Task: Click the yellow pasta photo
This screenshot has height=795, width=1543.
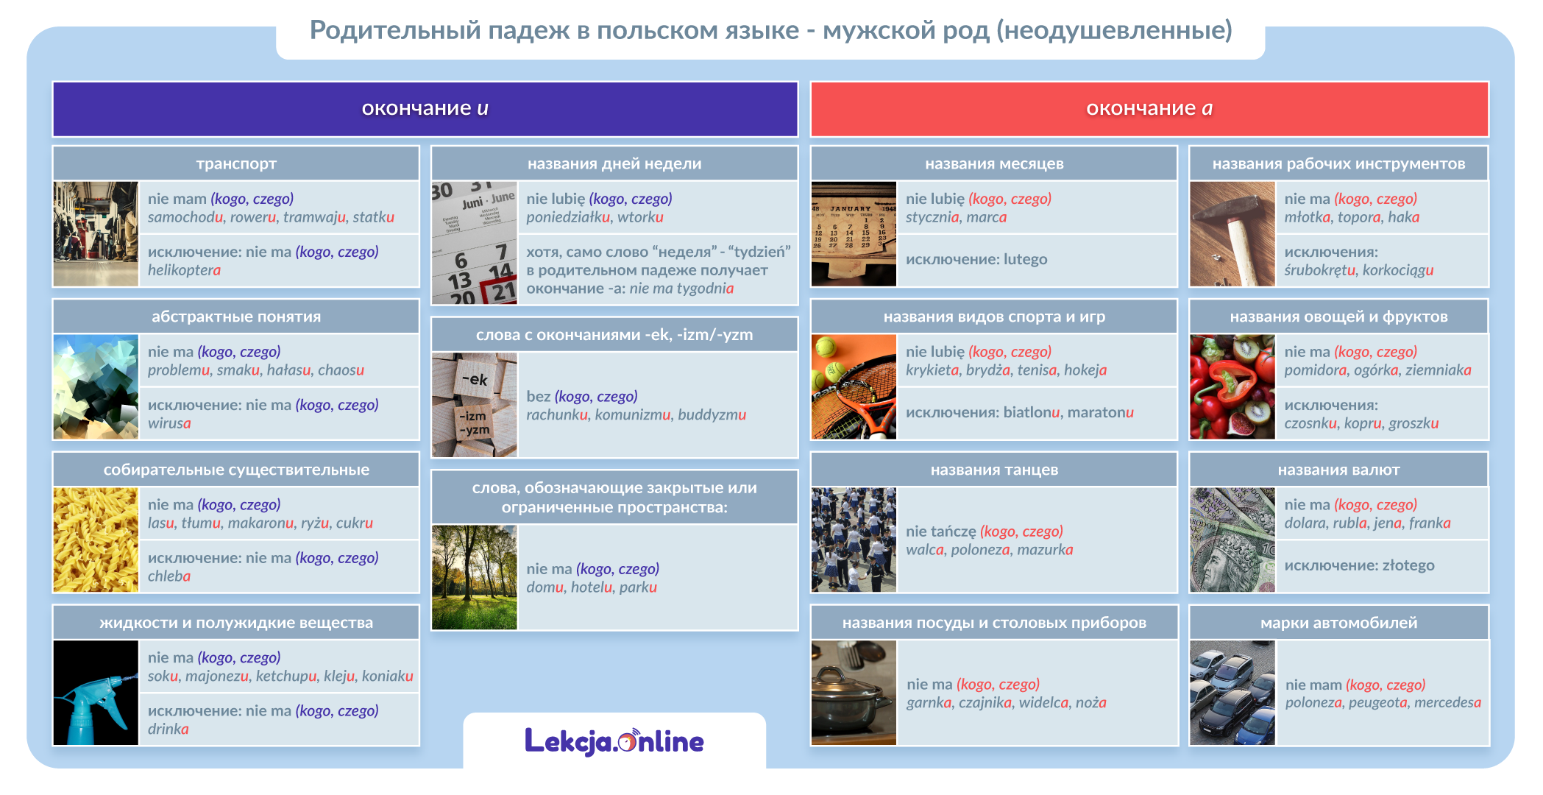Action: point(96,540)
